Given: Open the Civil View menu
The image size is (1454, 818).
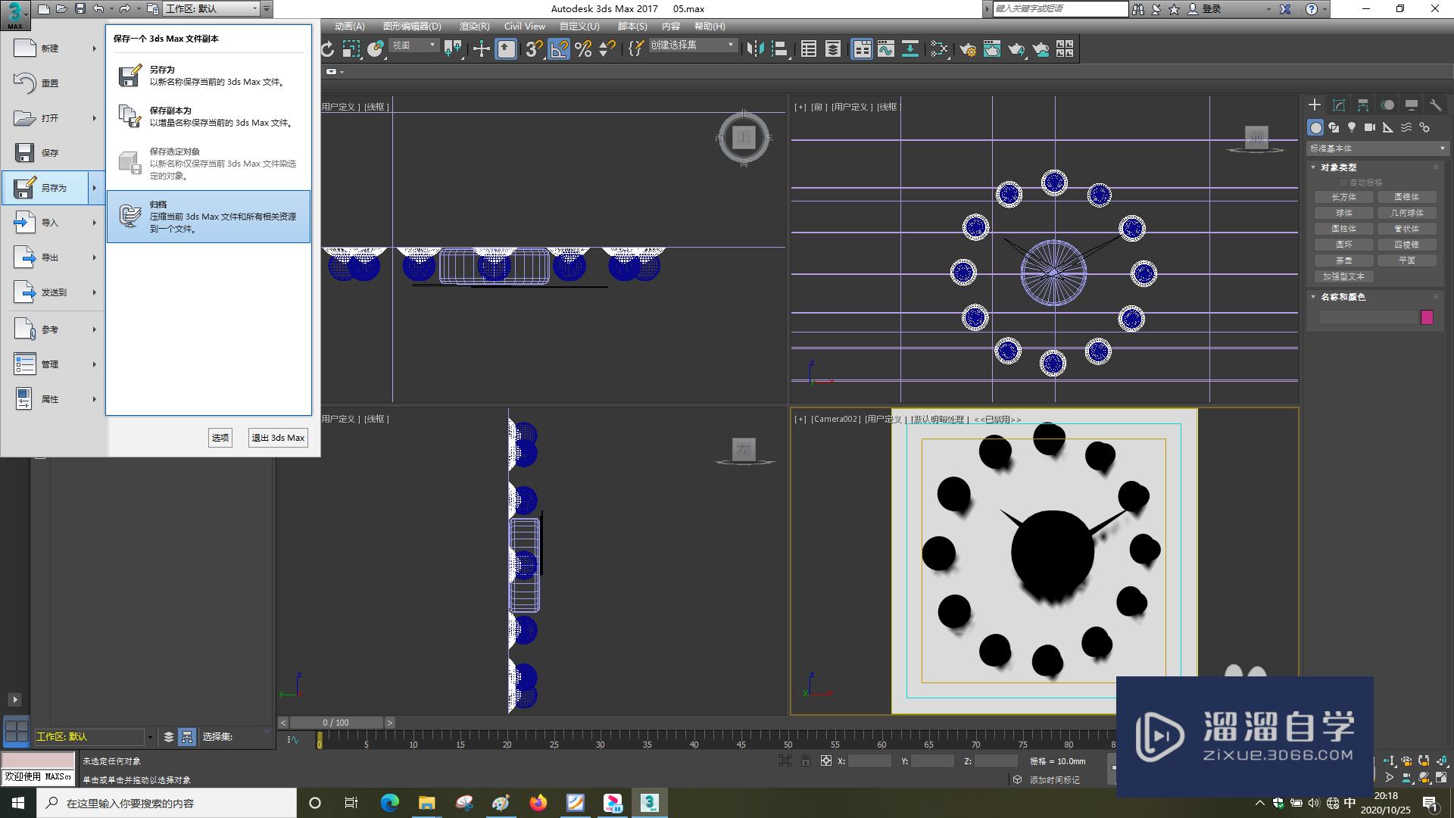Looking at the screenshot, I should coord(525,27).
